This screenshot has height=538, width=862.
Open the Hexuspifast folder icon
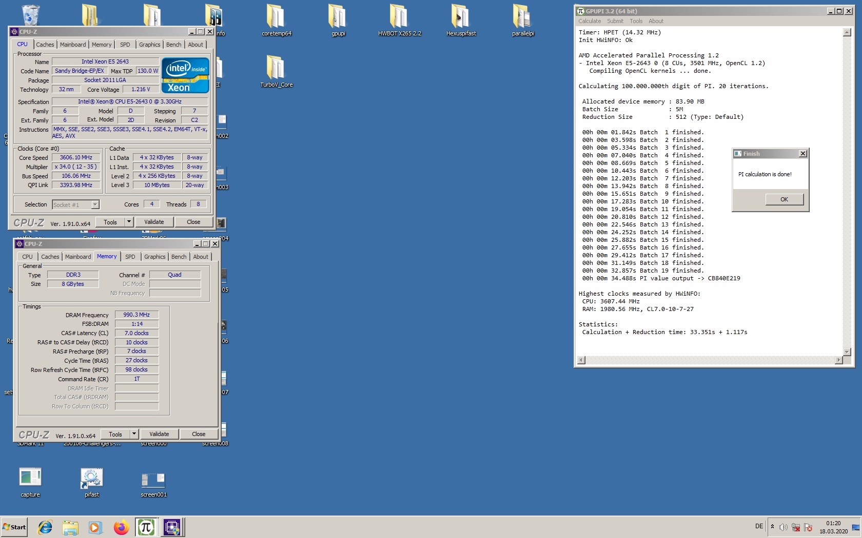click(461, 20)
